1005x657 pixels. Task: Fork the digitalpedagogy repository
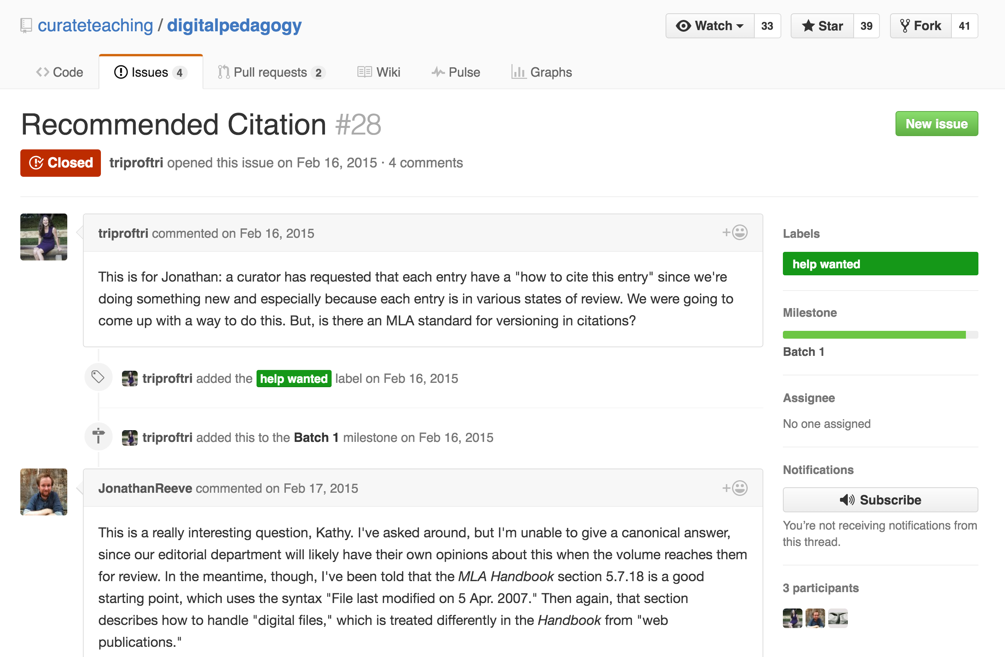921,26
